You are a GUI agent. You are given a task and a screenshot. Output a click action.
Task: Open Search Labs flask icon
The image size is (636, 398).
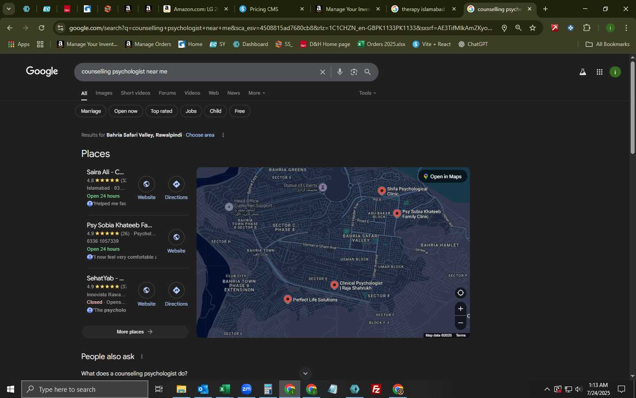point(583,72)
